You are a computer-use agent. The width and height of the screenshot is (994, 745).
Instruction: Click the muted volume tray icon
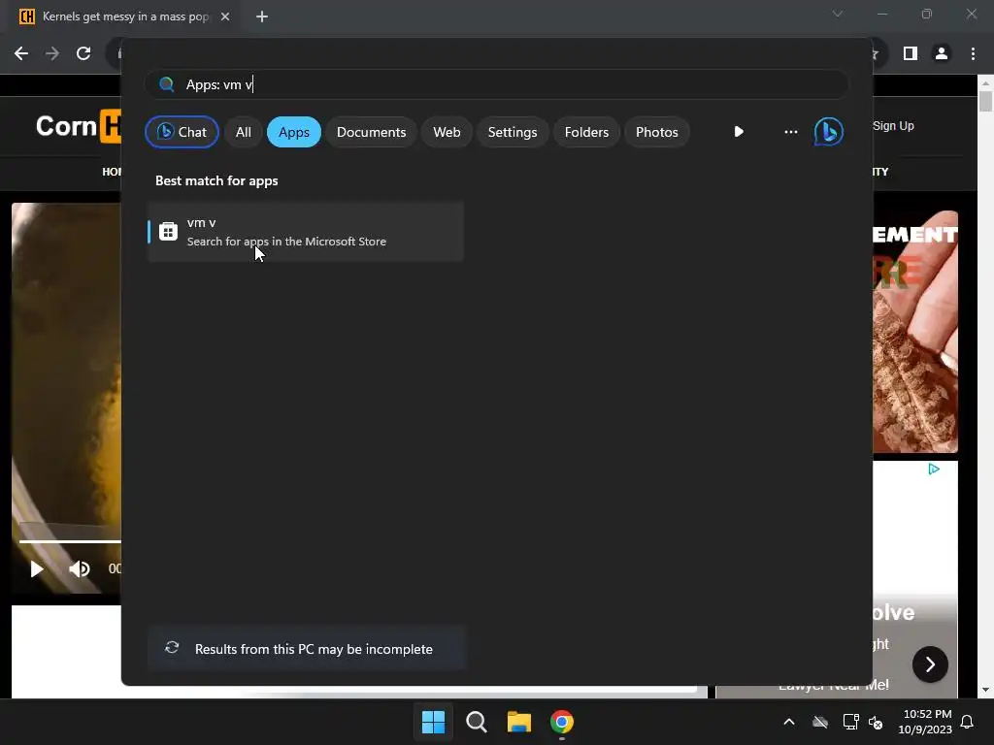click(x=876, y=722)
